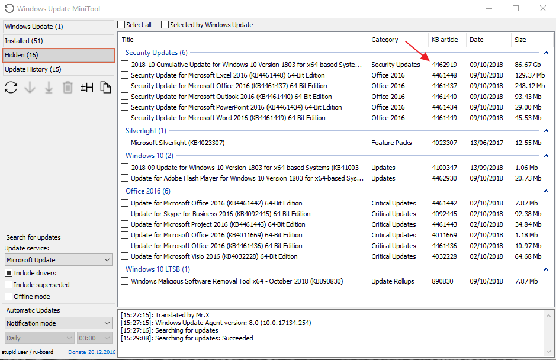Maximize the Windows Update MiniTool window
The width and height of the screenshot is (556, 360).
[x=516, y=8]
